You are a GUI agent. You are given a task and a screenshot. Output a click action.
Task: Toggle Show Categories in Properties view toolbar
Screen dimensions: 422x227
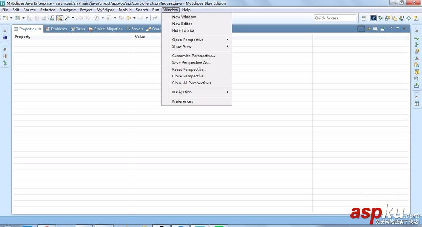tap(361, 29)
